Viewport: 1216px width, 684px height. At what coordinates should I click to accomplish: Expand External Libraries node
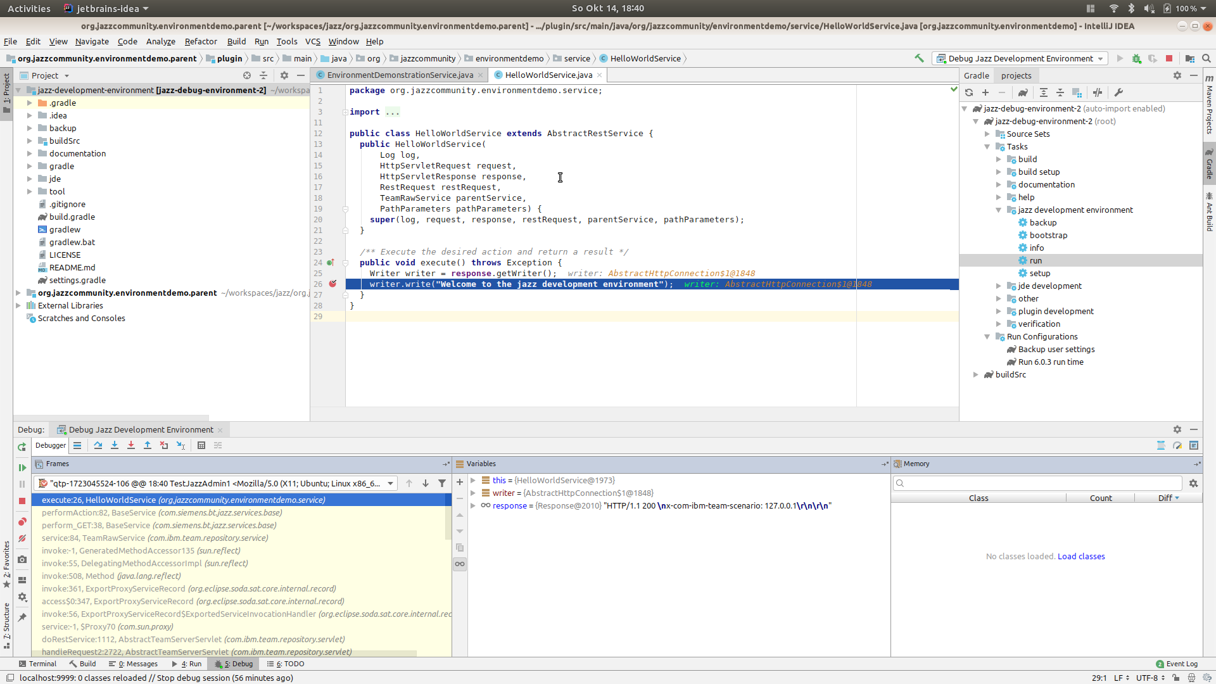18,305
